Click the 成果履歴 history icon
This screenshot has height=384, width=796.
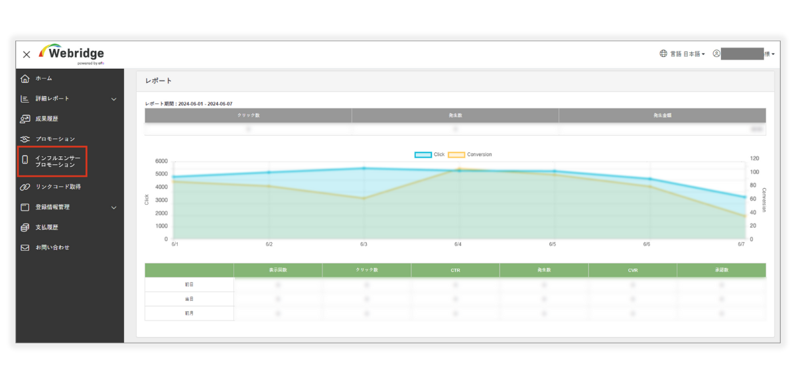(x=25, y=119)
